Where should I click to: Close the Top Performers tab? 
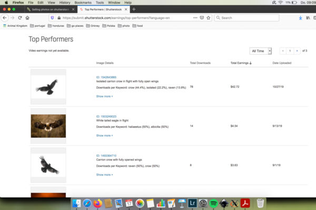tap(126, 9)
